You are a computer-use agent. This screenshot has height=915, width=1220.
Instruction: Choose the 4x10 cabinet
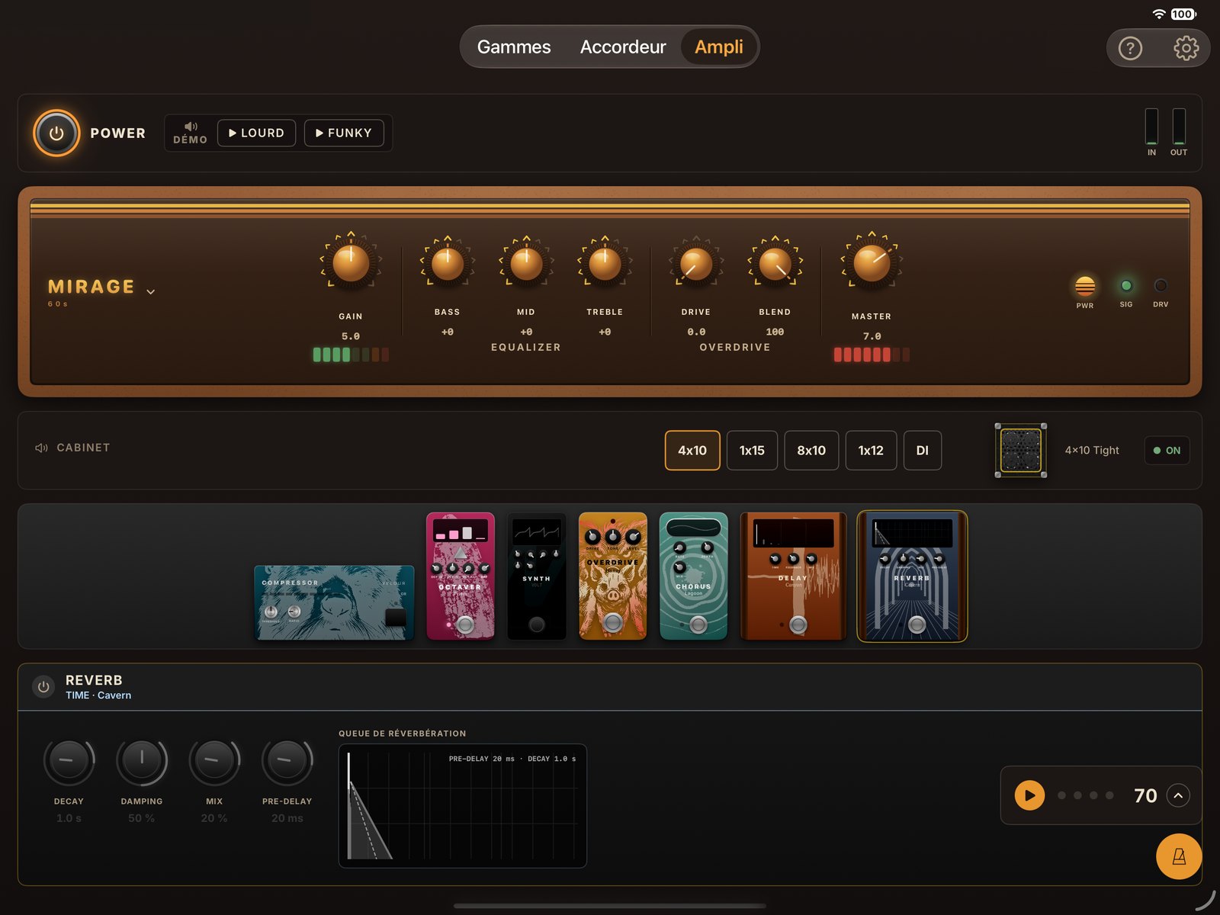[692, 451]
